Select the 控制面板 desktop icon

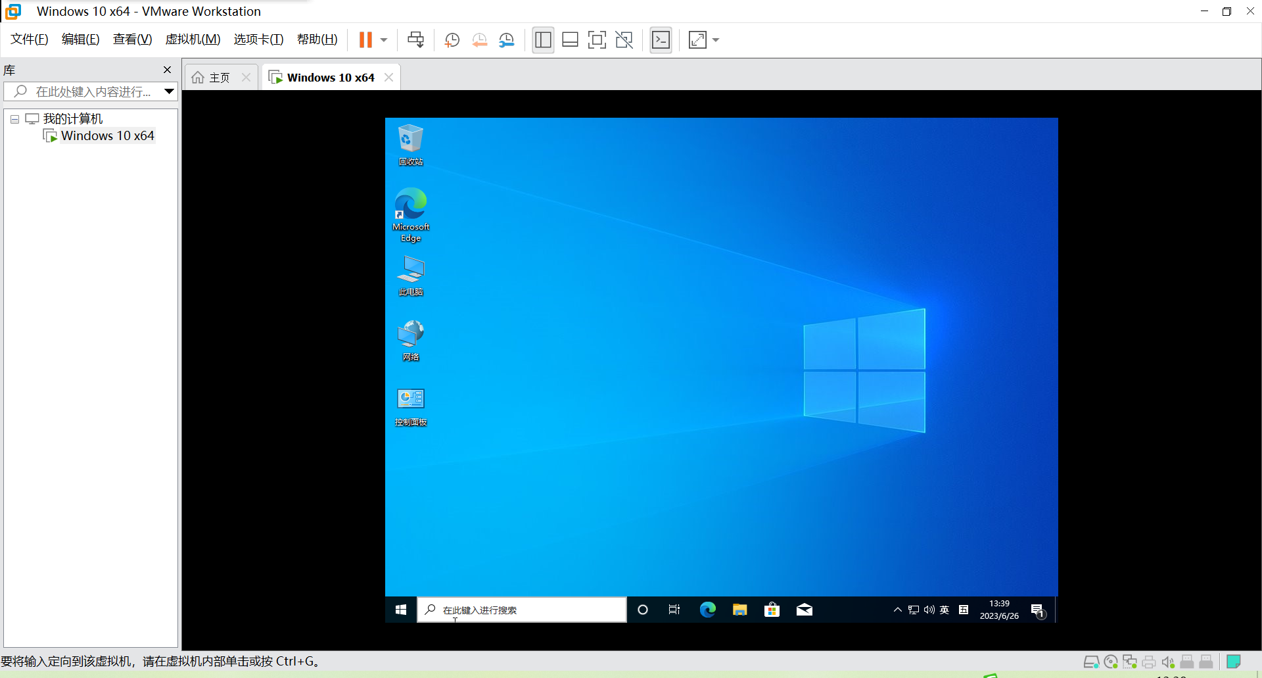click(x=411, y=406)
